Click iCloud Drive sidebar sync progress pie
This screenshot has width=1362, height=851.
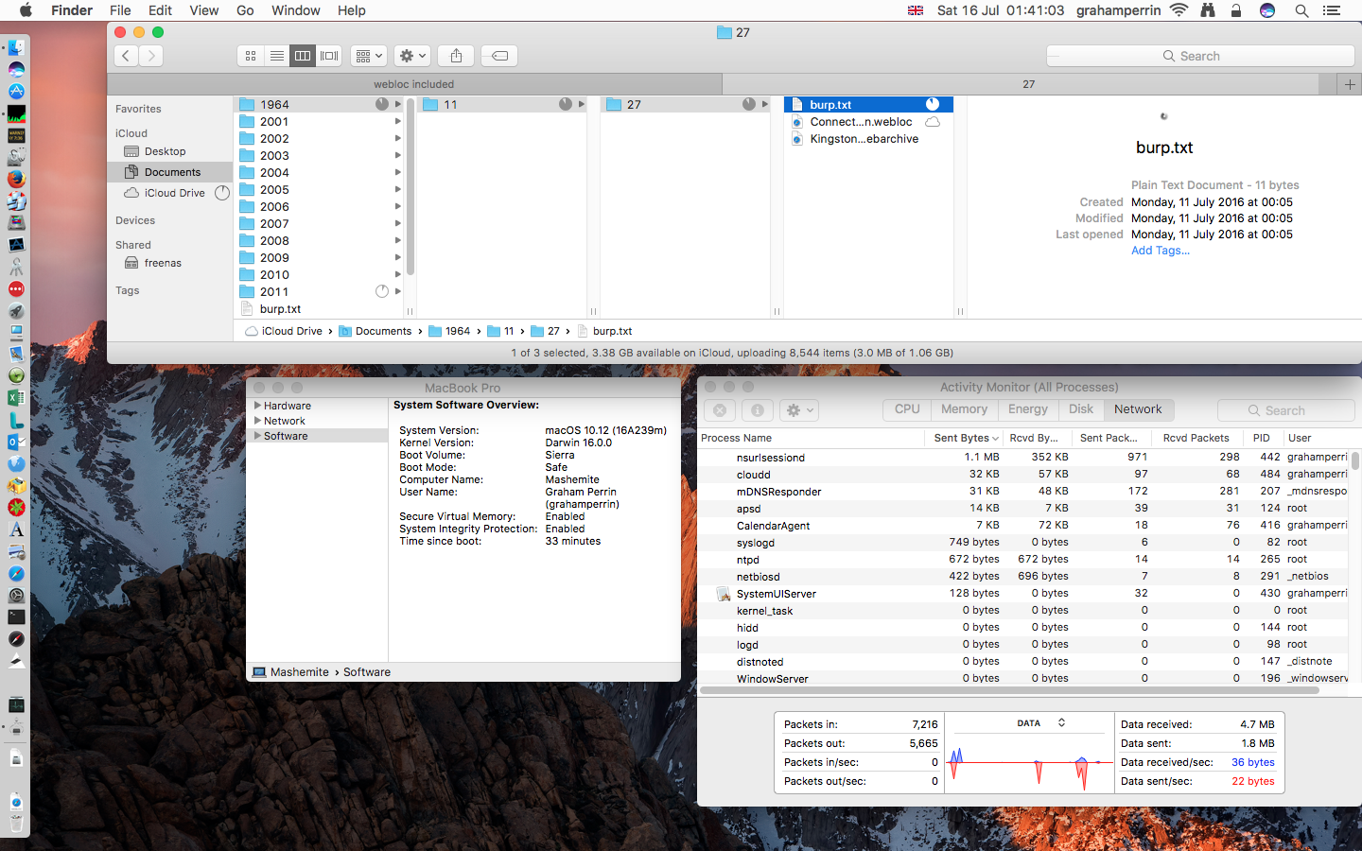(222, 193)
